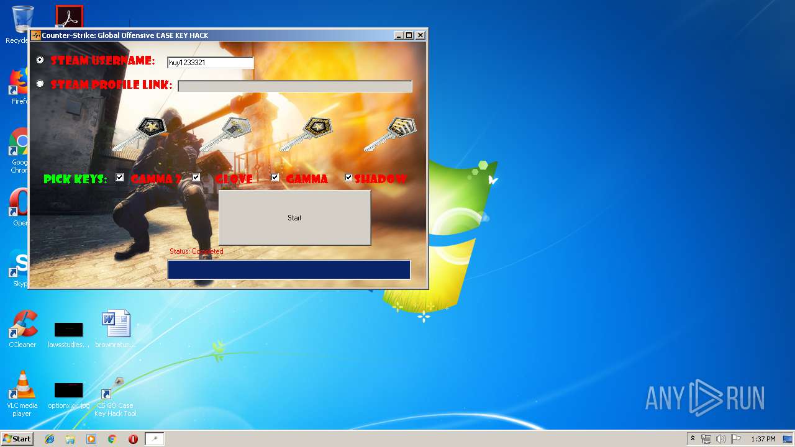Image resolution: width=795 pixels, height=447 pixels.
Task: Show hidden system tray icons
Action: coord(693,439)
